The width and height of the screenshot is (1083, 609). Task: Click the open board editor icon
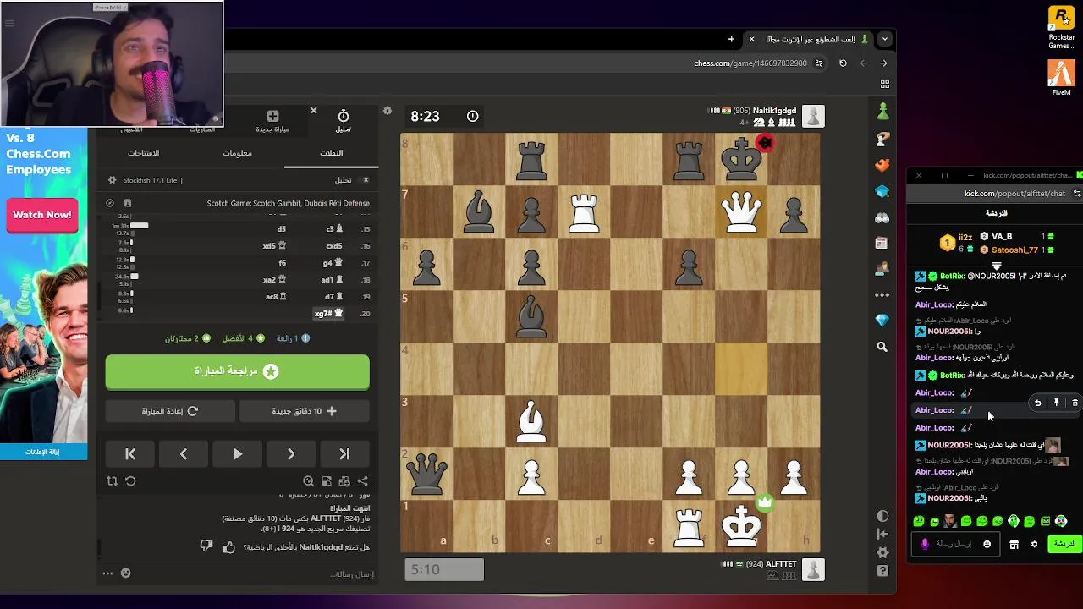(327, 480)
